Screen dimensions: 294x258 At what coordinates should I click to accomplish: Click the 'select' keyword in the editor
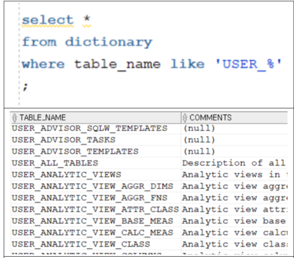pyautogui.click(x=48, y=20)
